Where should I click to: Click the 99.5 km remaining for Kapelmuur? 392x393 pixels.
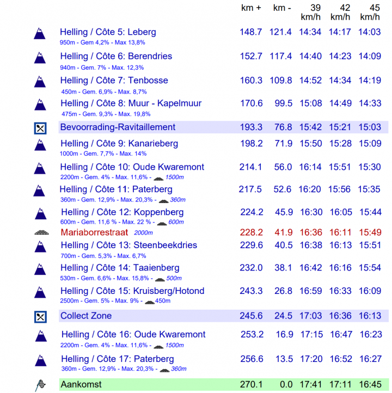pyautogui.click(x=284, y=103)
